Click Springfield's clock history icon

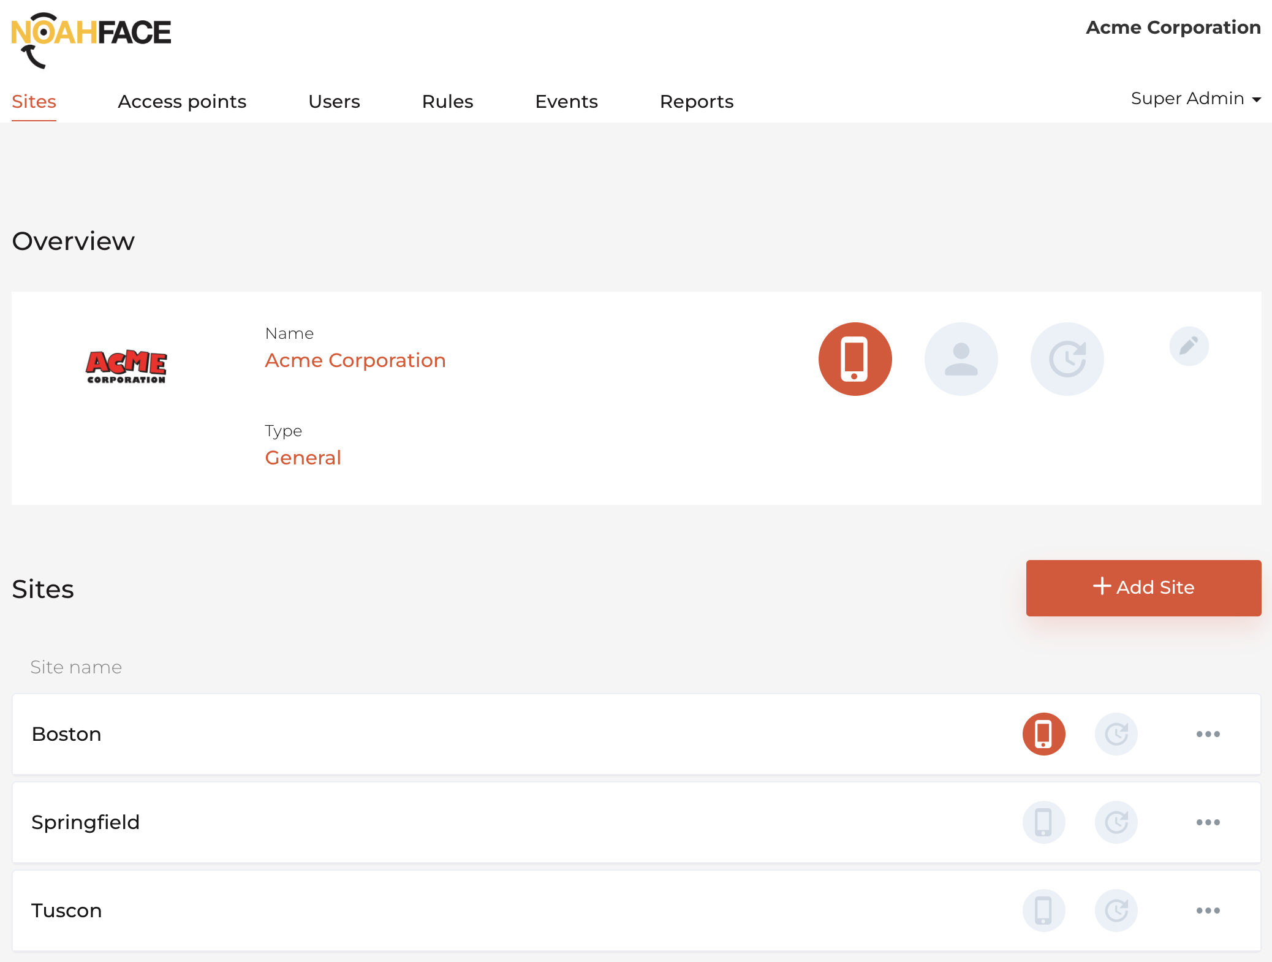click(1116, 822)
